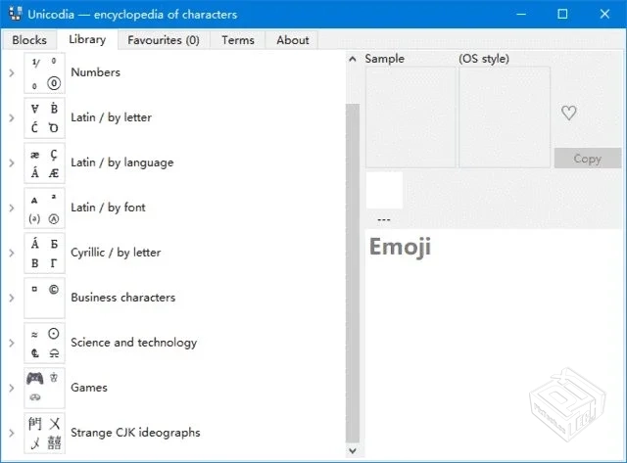Expand the Latin / by font category
Screen dimensions: 627x463
point(12,208)
